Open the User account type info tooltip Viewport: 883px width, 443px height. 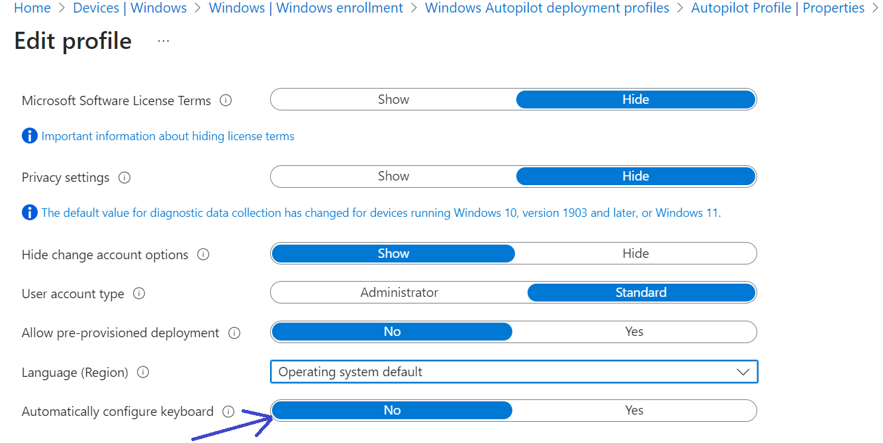[139, 293]
